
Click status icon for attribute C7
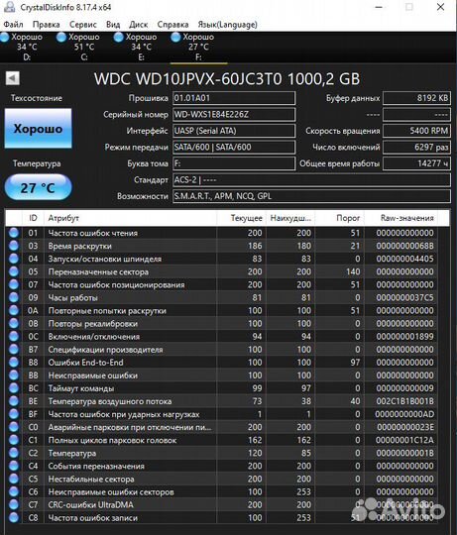tap(14, 504)
